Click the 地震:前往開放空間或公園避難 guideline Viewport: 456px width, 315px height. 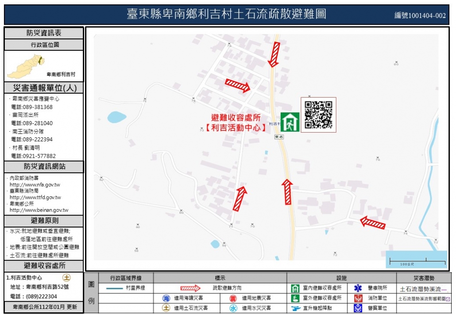45,247
